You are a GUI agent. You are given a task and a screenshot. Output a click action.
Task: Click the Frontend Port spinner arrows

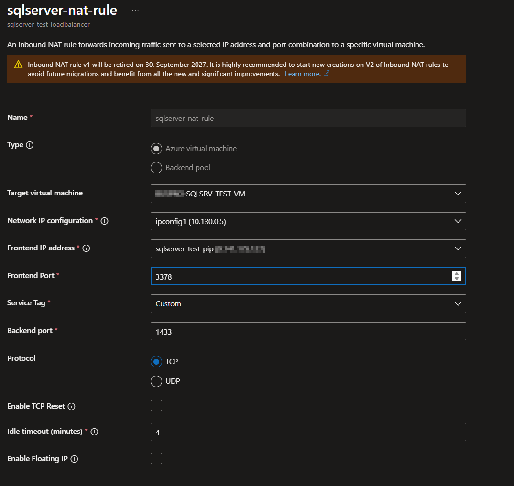pyautogui.click(x=456, y=276)
